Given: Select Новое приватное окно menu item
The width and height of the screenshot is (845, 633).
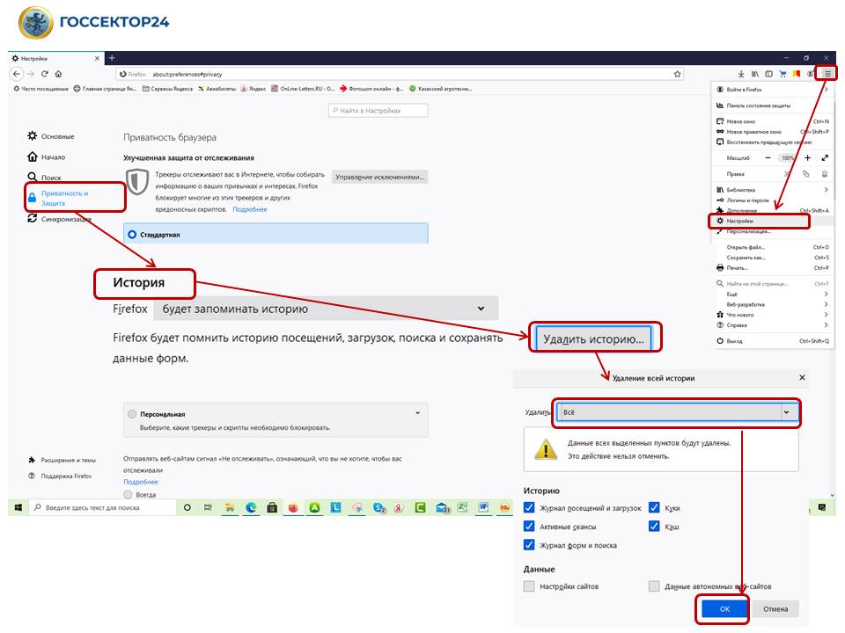Looking at the screenshot, I should coord(773,131).
